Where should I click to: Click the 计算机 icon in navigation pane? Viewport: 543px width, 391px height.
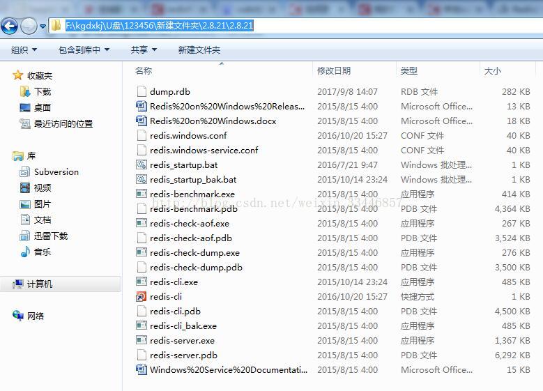coord(17,284)
